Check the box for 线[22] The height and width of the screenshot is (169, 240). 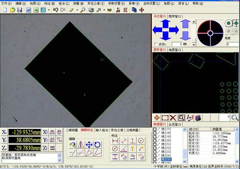tap(155, 148)
